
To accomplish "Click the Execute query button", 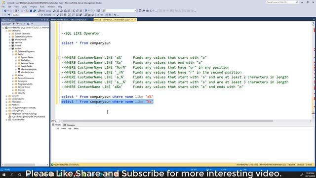I will 46,15.
